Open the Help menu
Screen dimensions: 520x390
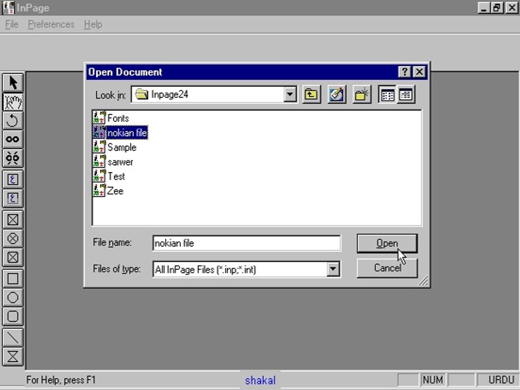point(93,24)
